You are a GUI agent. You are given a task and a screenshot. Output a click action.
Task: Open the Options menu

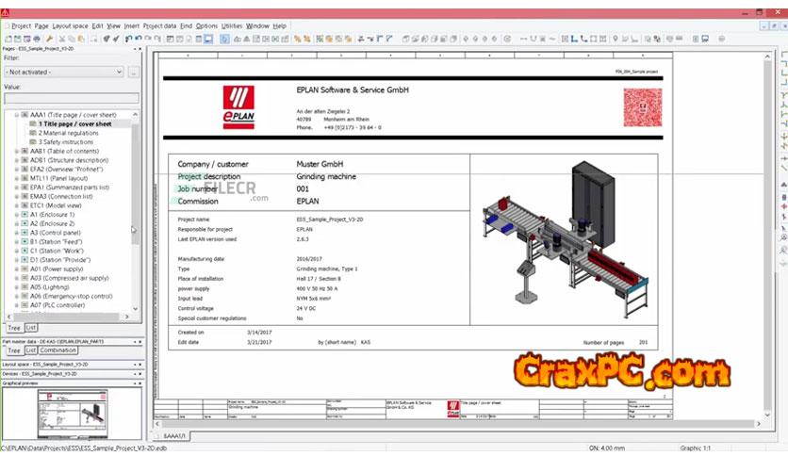206,26
